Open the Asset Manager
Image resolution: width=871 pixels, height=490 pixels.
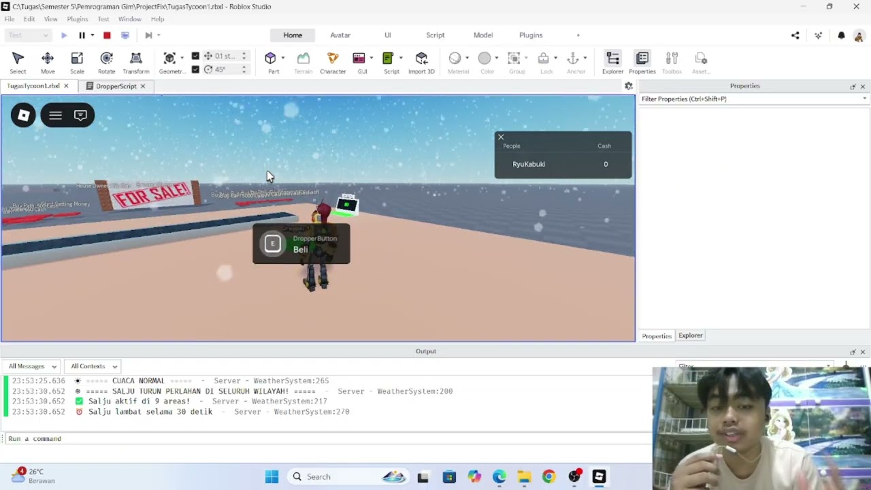pyautogui.click(x=701, y=63)
